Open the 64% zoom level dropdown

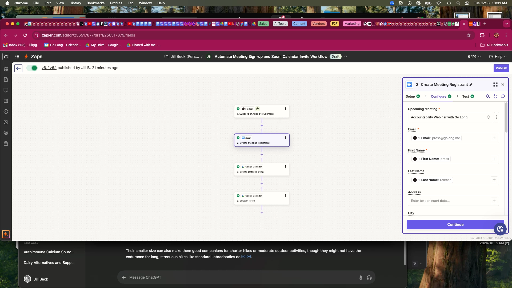pos(474,57)
